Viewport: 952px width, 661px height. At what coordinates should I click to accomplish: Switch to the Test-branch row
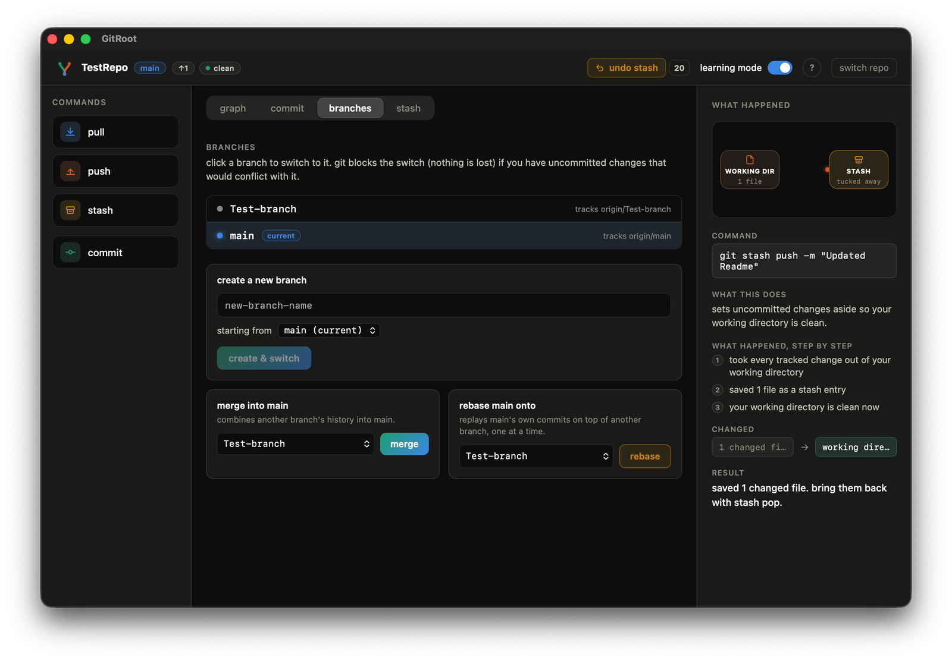tap(444, 209)
